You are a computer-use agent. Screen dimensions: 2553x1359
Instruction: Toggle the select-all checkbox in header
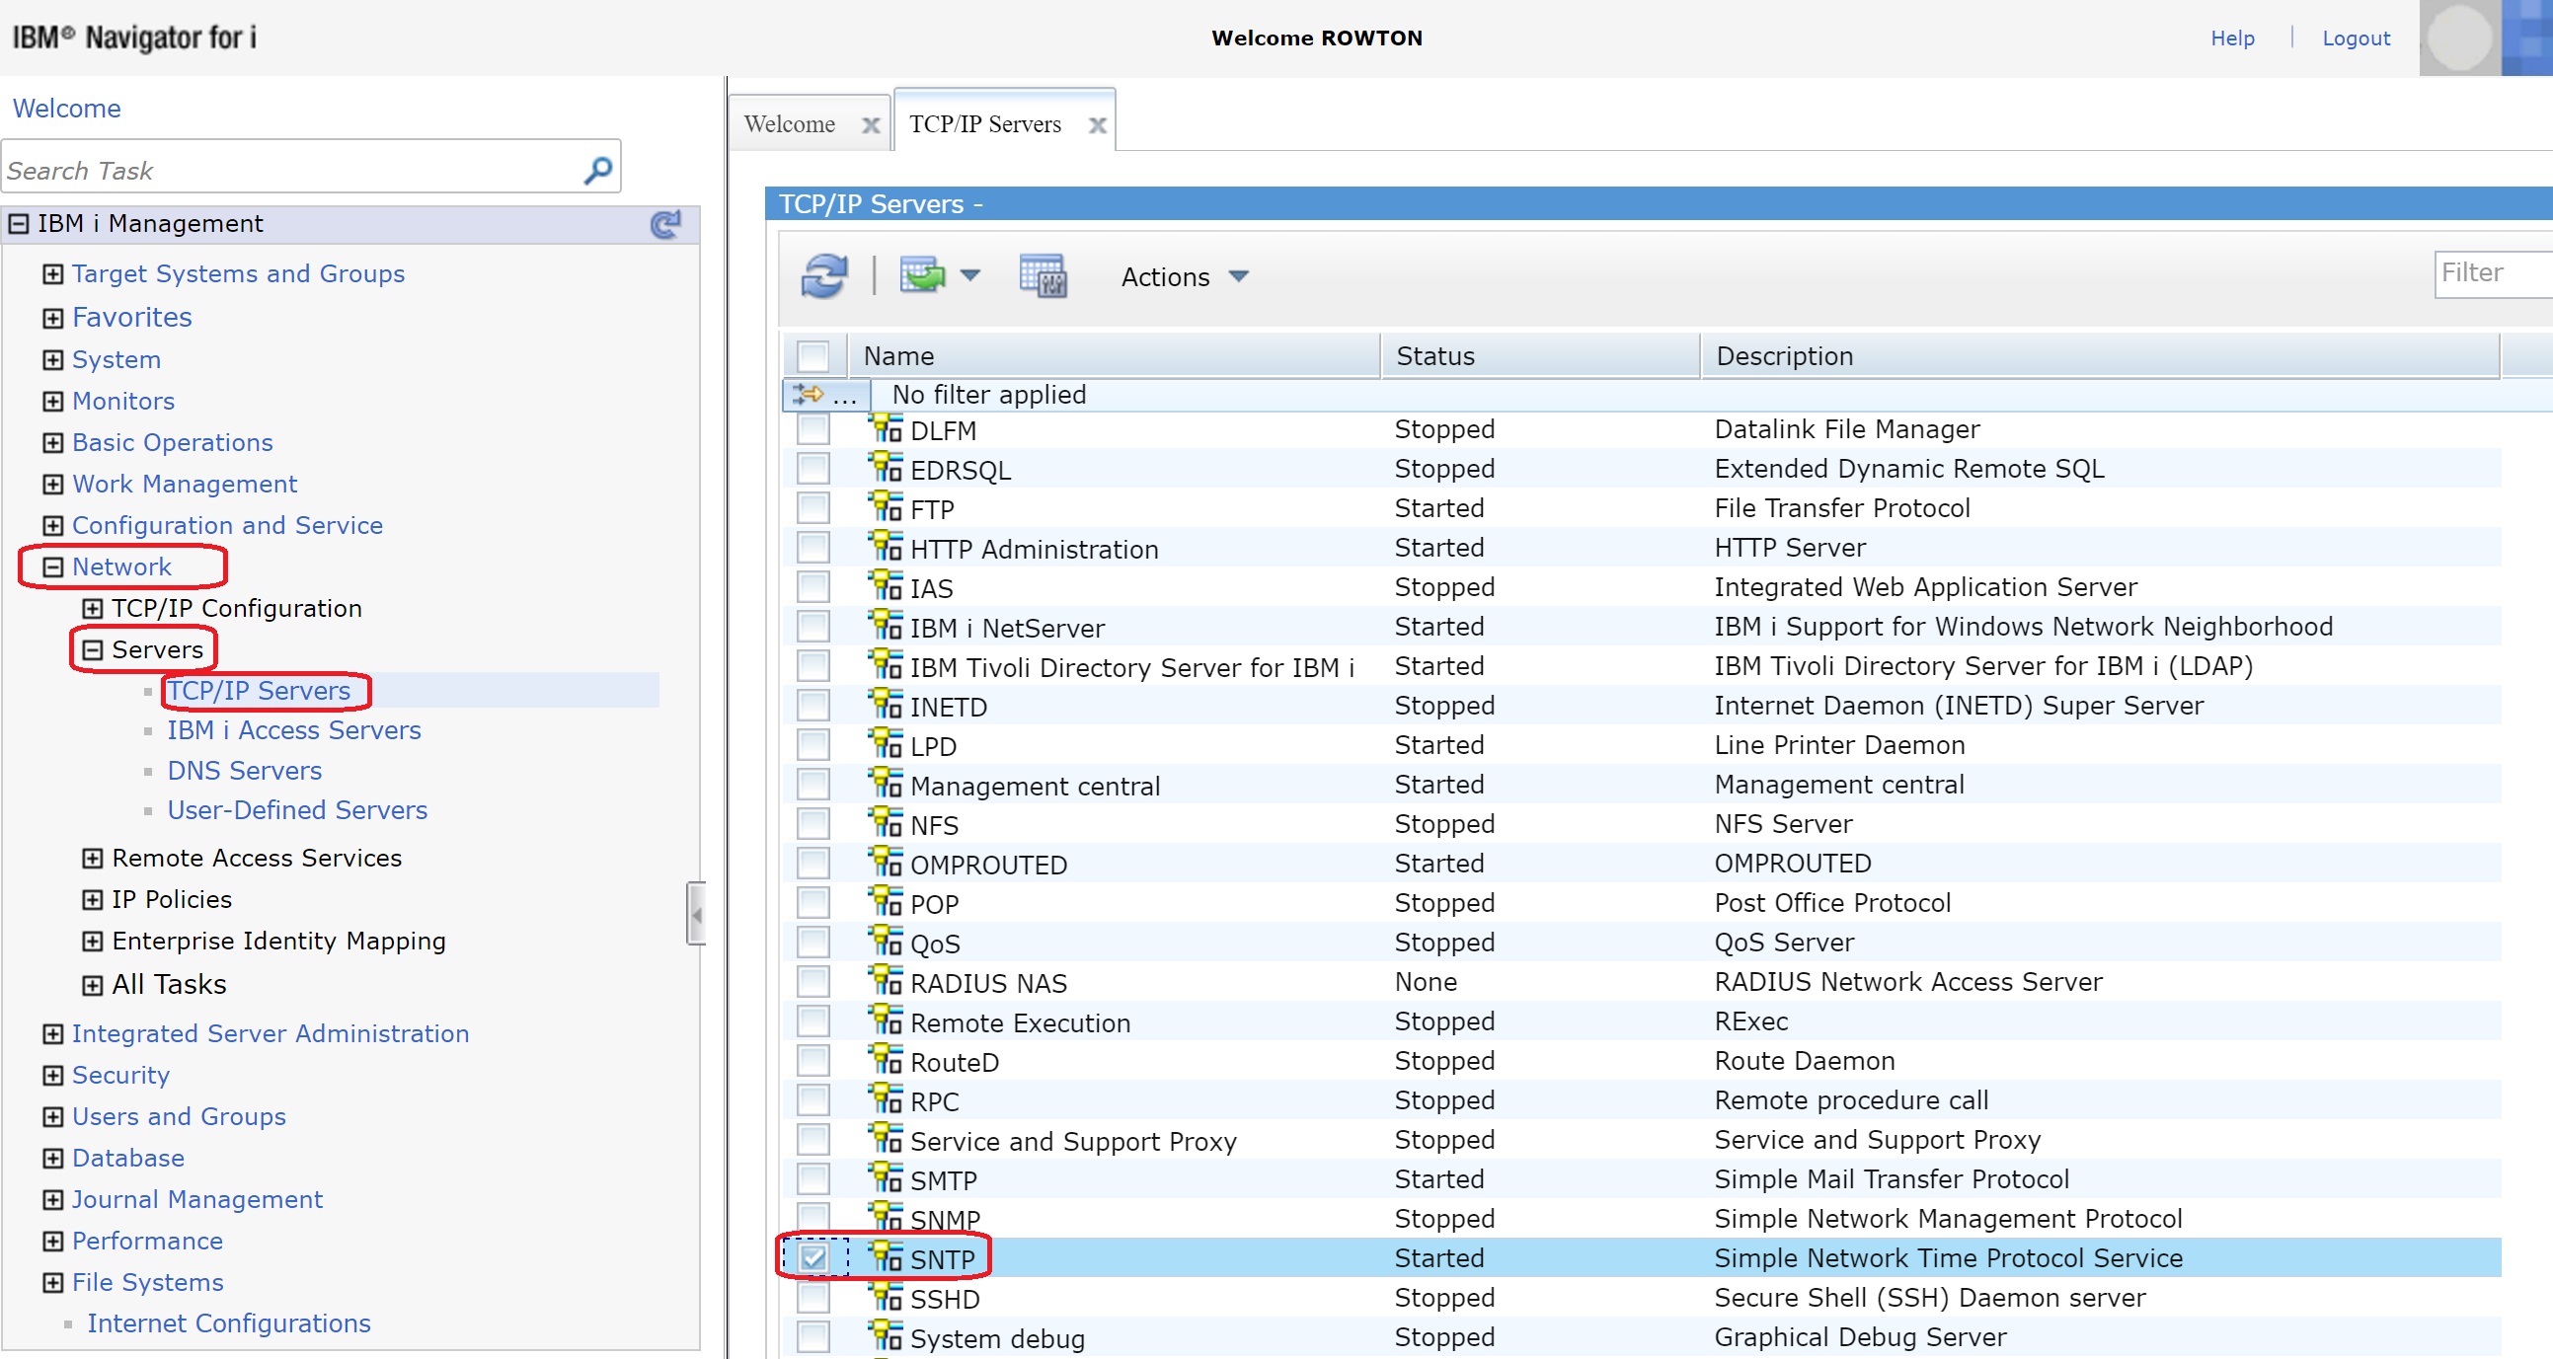812,355
